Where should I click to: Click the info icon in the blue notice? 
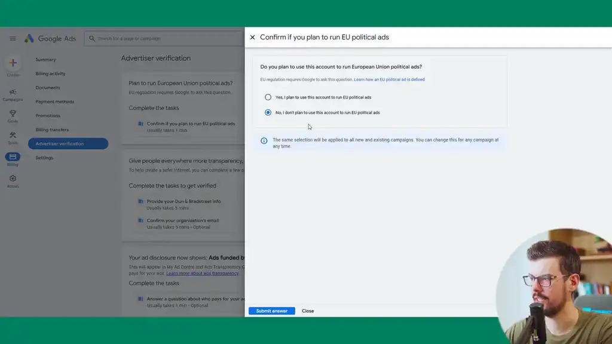[264, 140]
